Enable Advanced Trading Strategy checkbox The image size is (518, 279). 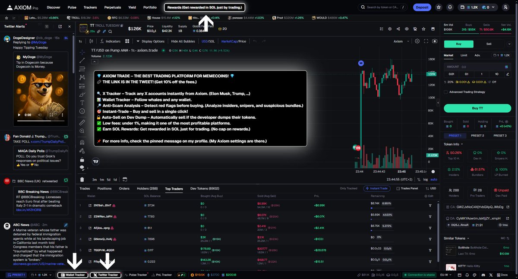coord(446,92)
